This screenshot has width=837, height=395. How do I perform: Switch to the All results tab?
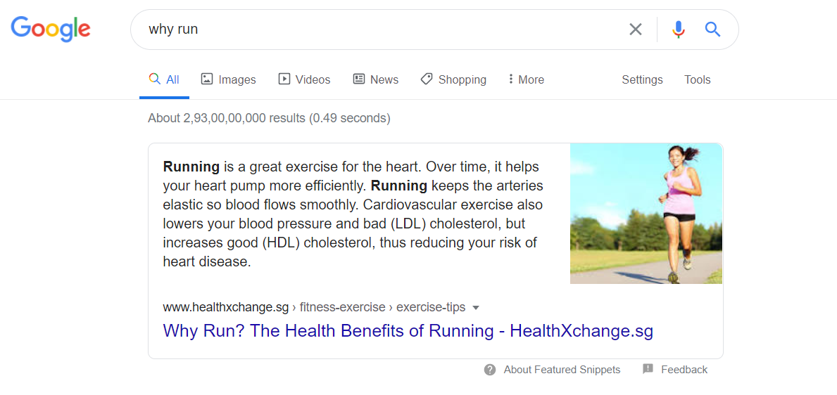(165, 79)
